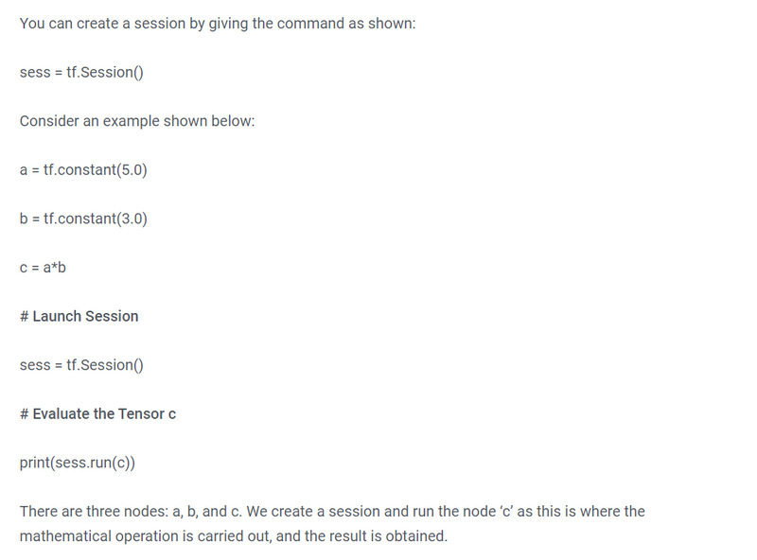This screenshot has height=560, width=757.
Task: Click the word "giving" in first sentence
Action: pyautogui.click(x=228, y=24)
